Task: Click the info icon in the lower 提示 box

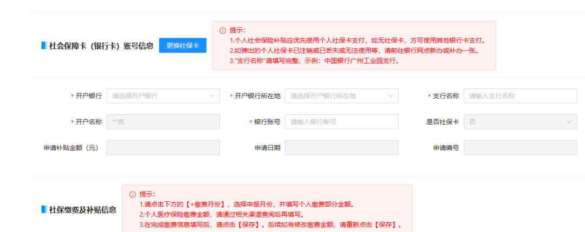Action: click(x=133, y=194)
